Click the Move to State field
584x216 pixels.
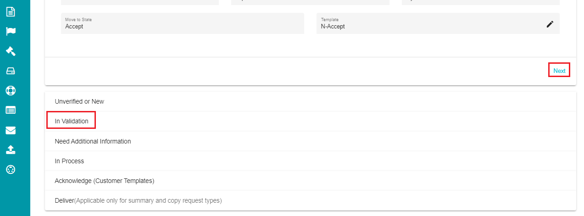pyautogui.click(x=182, y=23)
